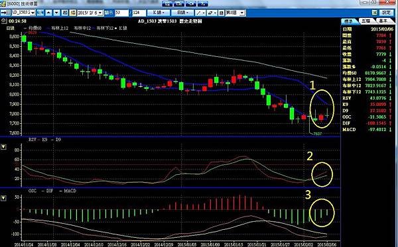Click the clock icon beside 00:24:58
398x247 pixels.
4,21
